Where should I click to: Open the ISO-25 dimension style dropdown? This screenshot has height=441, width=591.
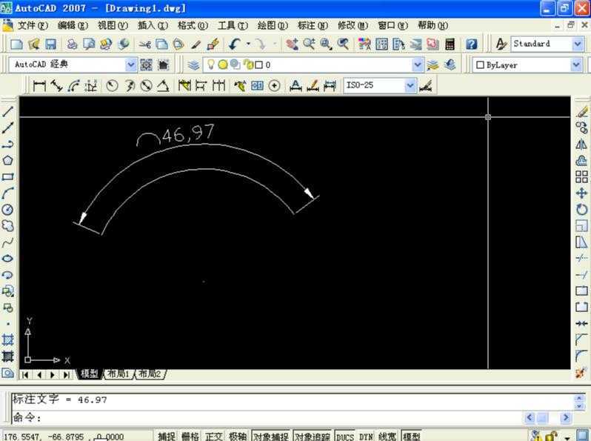(x=410, y=86)
